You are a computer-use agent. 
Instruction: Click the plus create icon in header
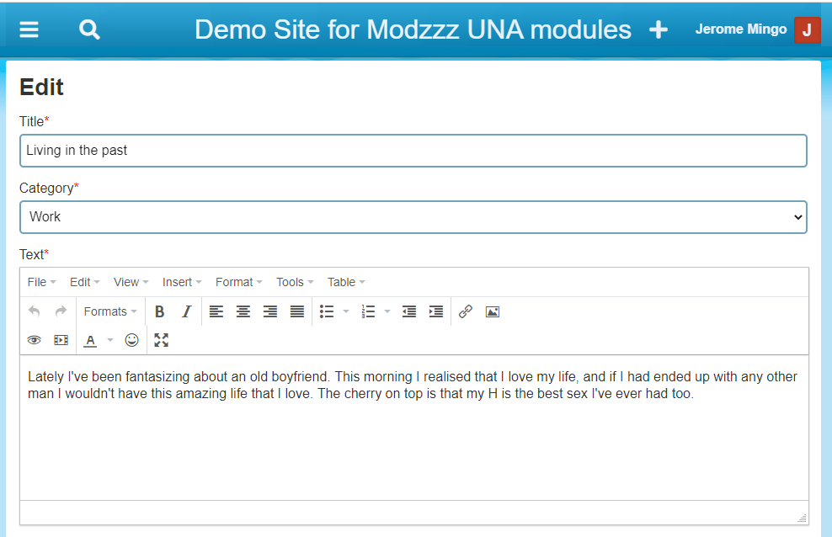659,30
